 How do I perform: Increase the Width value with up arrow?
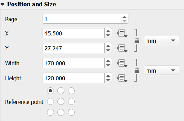(108, 62)
